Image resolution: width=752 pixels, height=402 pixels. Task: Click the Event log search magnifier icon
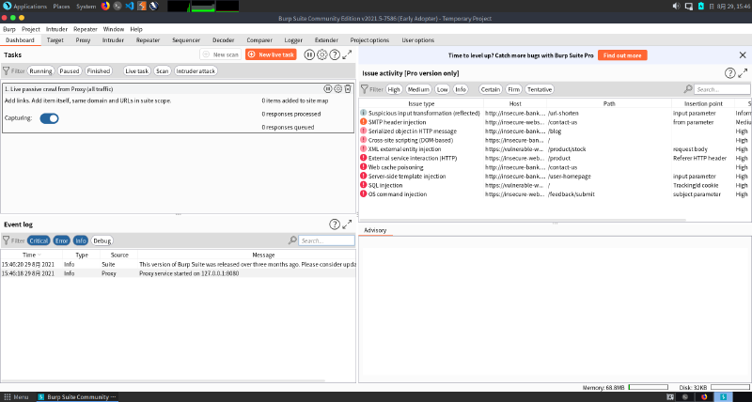tap(292, 240)
